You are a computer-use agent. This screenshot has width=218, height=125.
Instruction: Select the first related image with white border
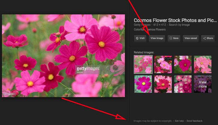143,64
